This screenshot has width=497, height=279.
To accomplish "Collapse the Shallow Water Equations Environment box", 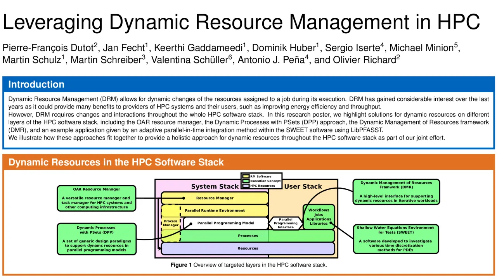I will tap(396, 239).
